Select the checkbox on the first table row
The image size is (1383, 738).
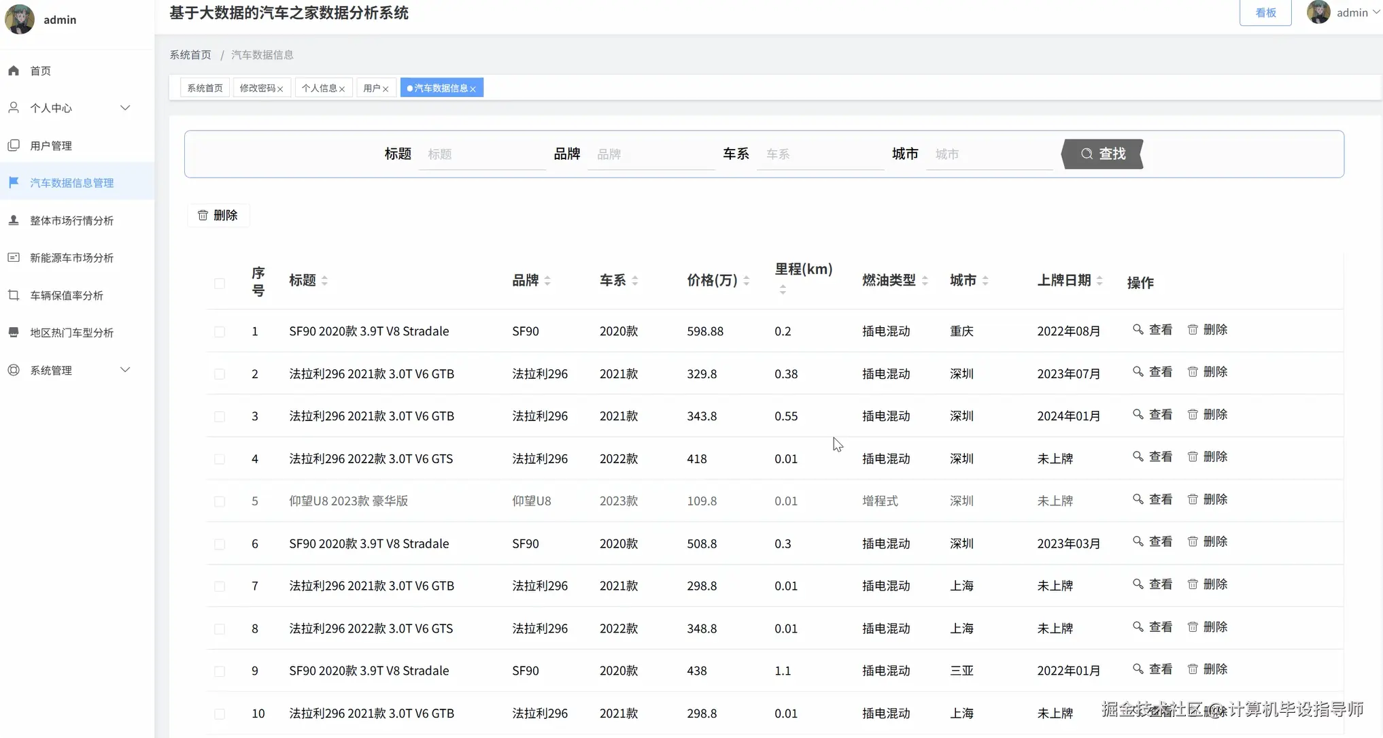[x=220, y=331]
